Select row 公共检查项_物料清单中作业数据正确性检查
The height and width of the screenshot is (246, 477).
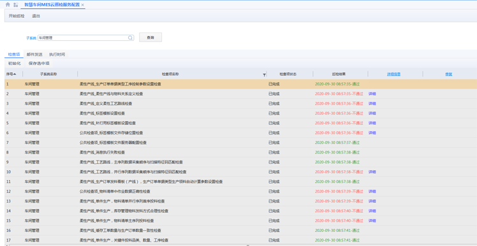[x=240, y=191]
